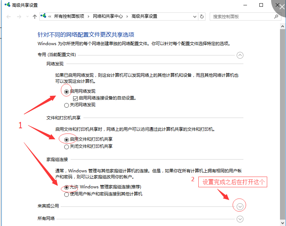Collapse the 专用 (当前配置文件) section
The height and width of the screenshot is (226, 286).
point(240,55)
